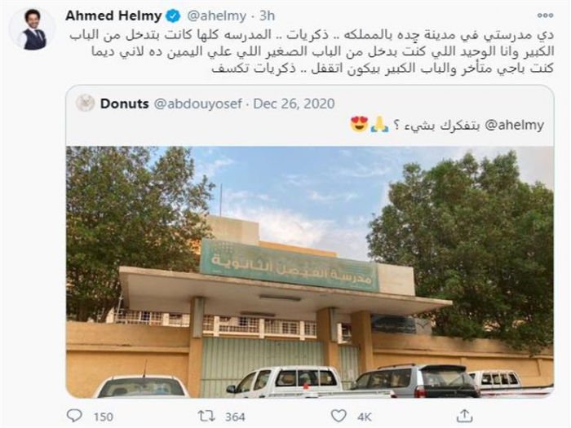Click the blue verified badge

173,16
